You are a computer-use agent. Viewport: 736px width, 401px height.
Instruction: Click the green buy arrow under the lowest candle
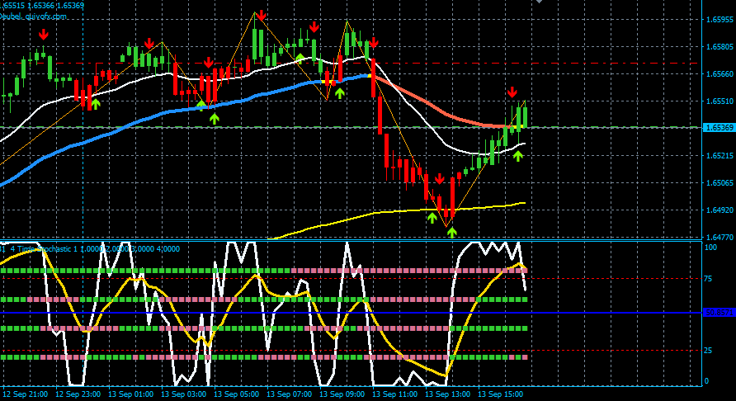(452, 232)
